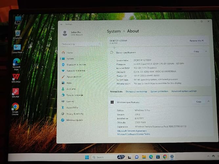Collapse Device specifications section
This screenshot has height=164, width=219.
pos(206,51)
